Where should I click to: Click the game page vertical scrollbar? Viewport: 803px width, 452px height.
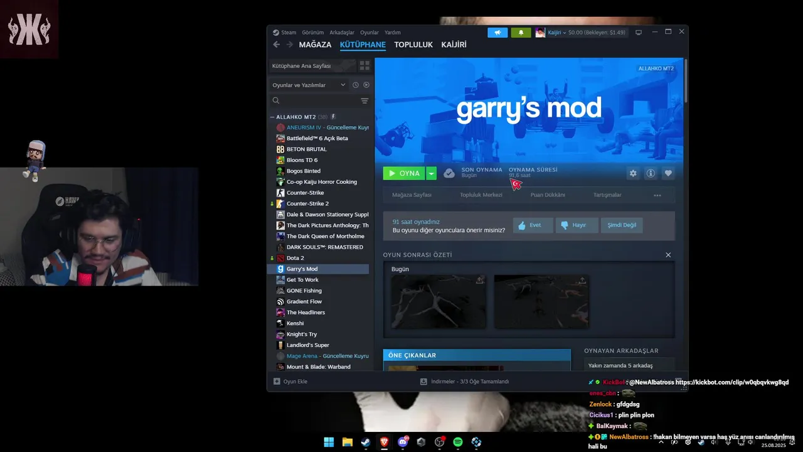[686, 80]
